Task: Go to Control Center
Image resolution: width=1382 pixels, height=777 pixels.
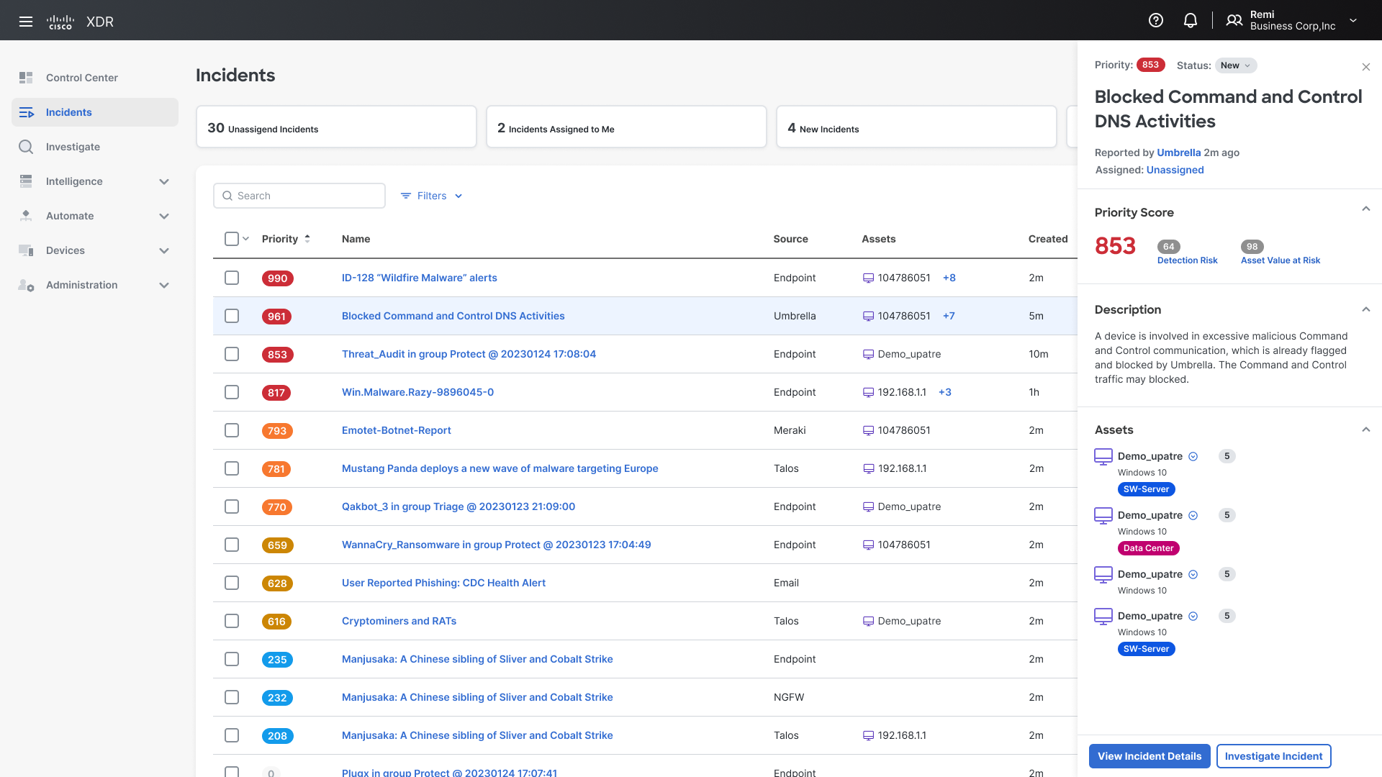Action: tap(95, 78)
